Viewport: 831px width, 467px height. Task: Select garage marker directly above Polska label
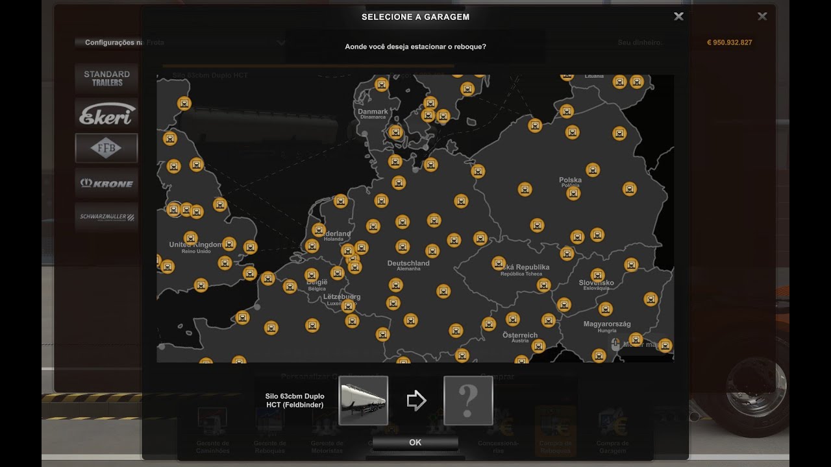point(592,170)
